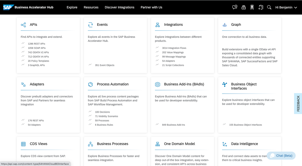Click the add-workspace icon beside bookmarks
The height and width of the screenshot is (166, 302).
(260, 7)
